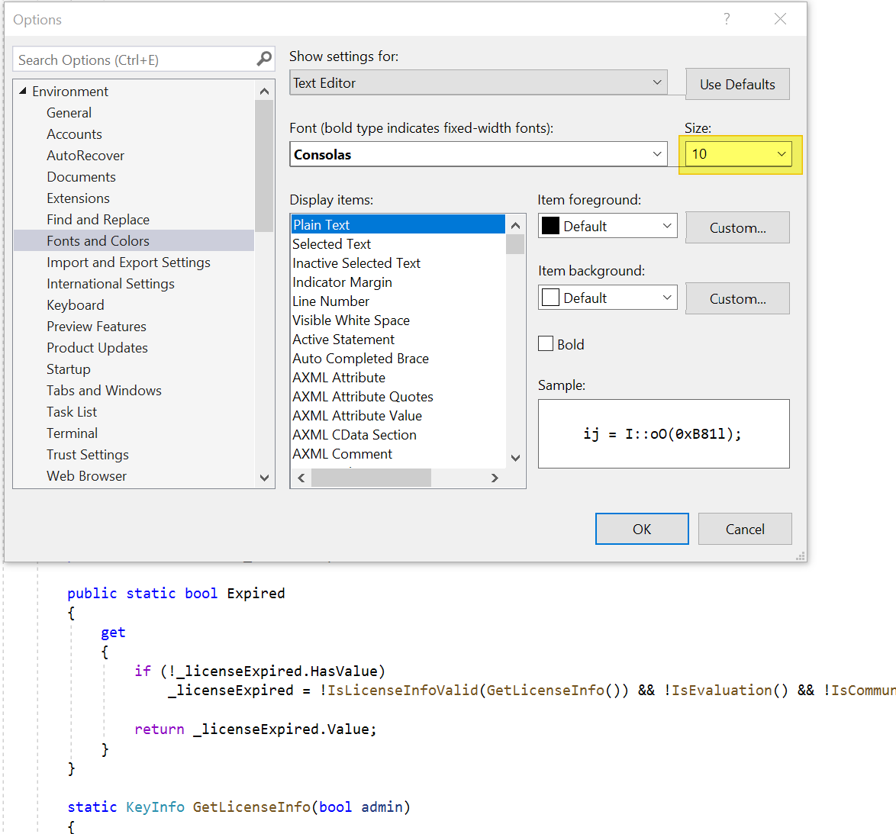This screenshot has width=896, height=834.
Task: Select Tabs and Windows options
Action: pyautogui.click(x=104, y=391)
